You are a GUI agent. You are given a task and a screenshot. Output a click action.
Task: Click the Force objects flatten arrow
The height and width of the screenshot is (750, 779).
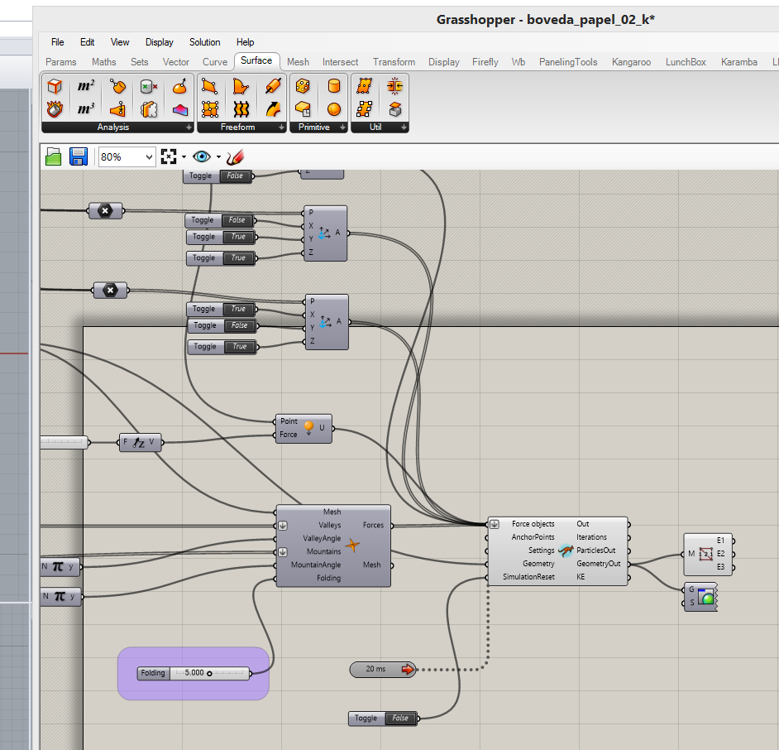[x=495, y=524]
